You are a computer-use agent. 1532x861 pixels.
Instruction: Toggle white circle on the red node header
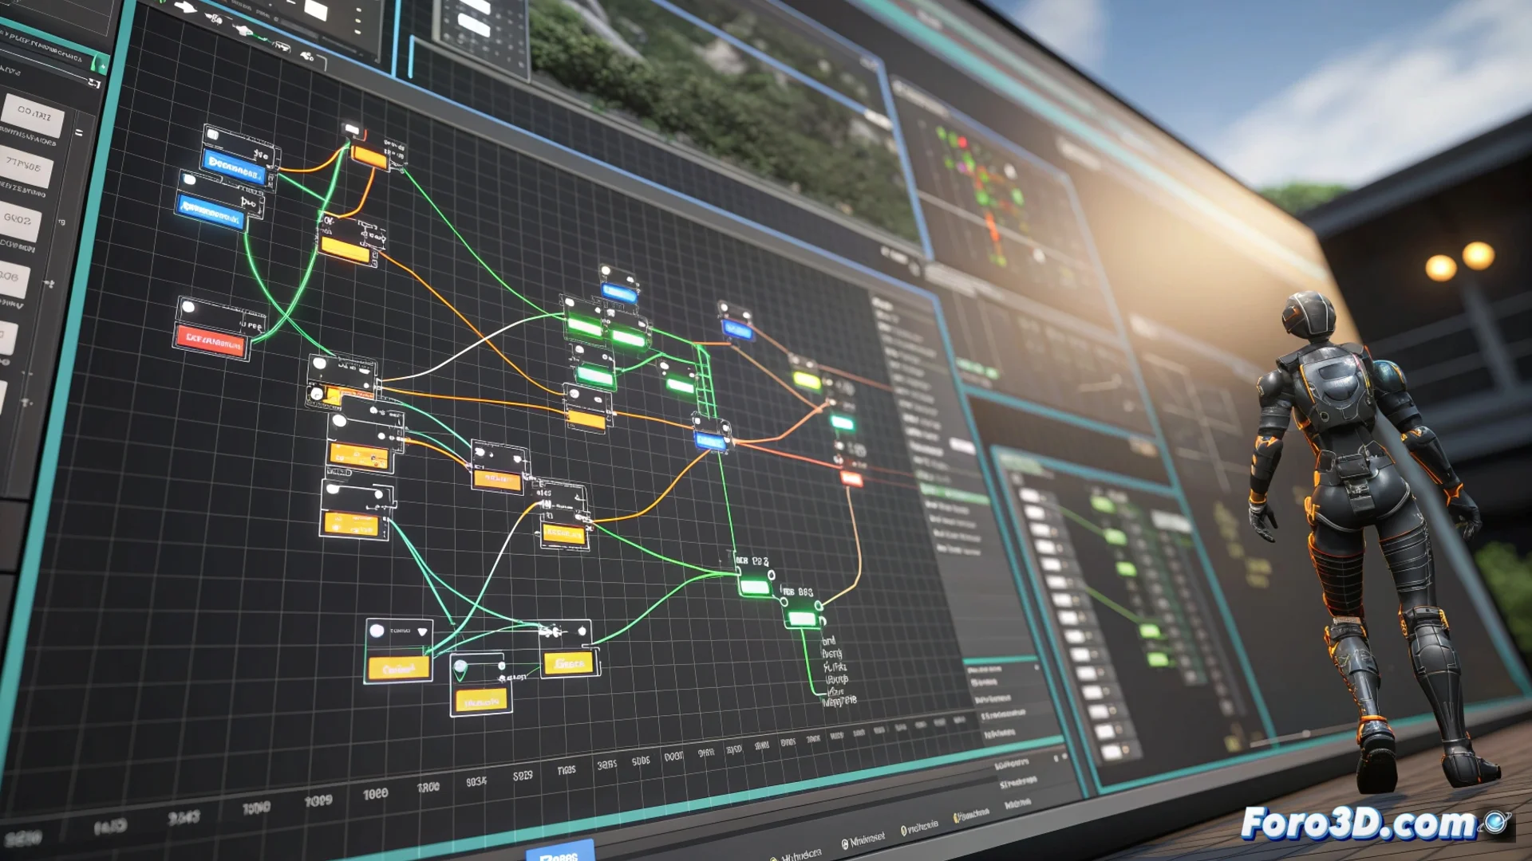point(189,307)
